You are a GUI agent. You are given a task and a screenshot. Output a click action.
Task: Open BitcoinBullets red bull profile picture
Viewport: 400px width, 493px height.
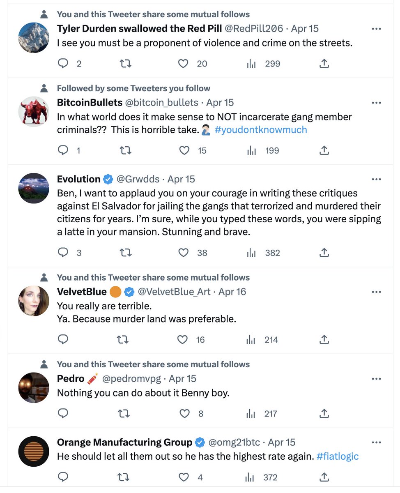34,111
